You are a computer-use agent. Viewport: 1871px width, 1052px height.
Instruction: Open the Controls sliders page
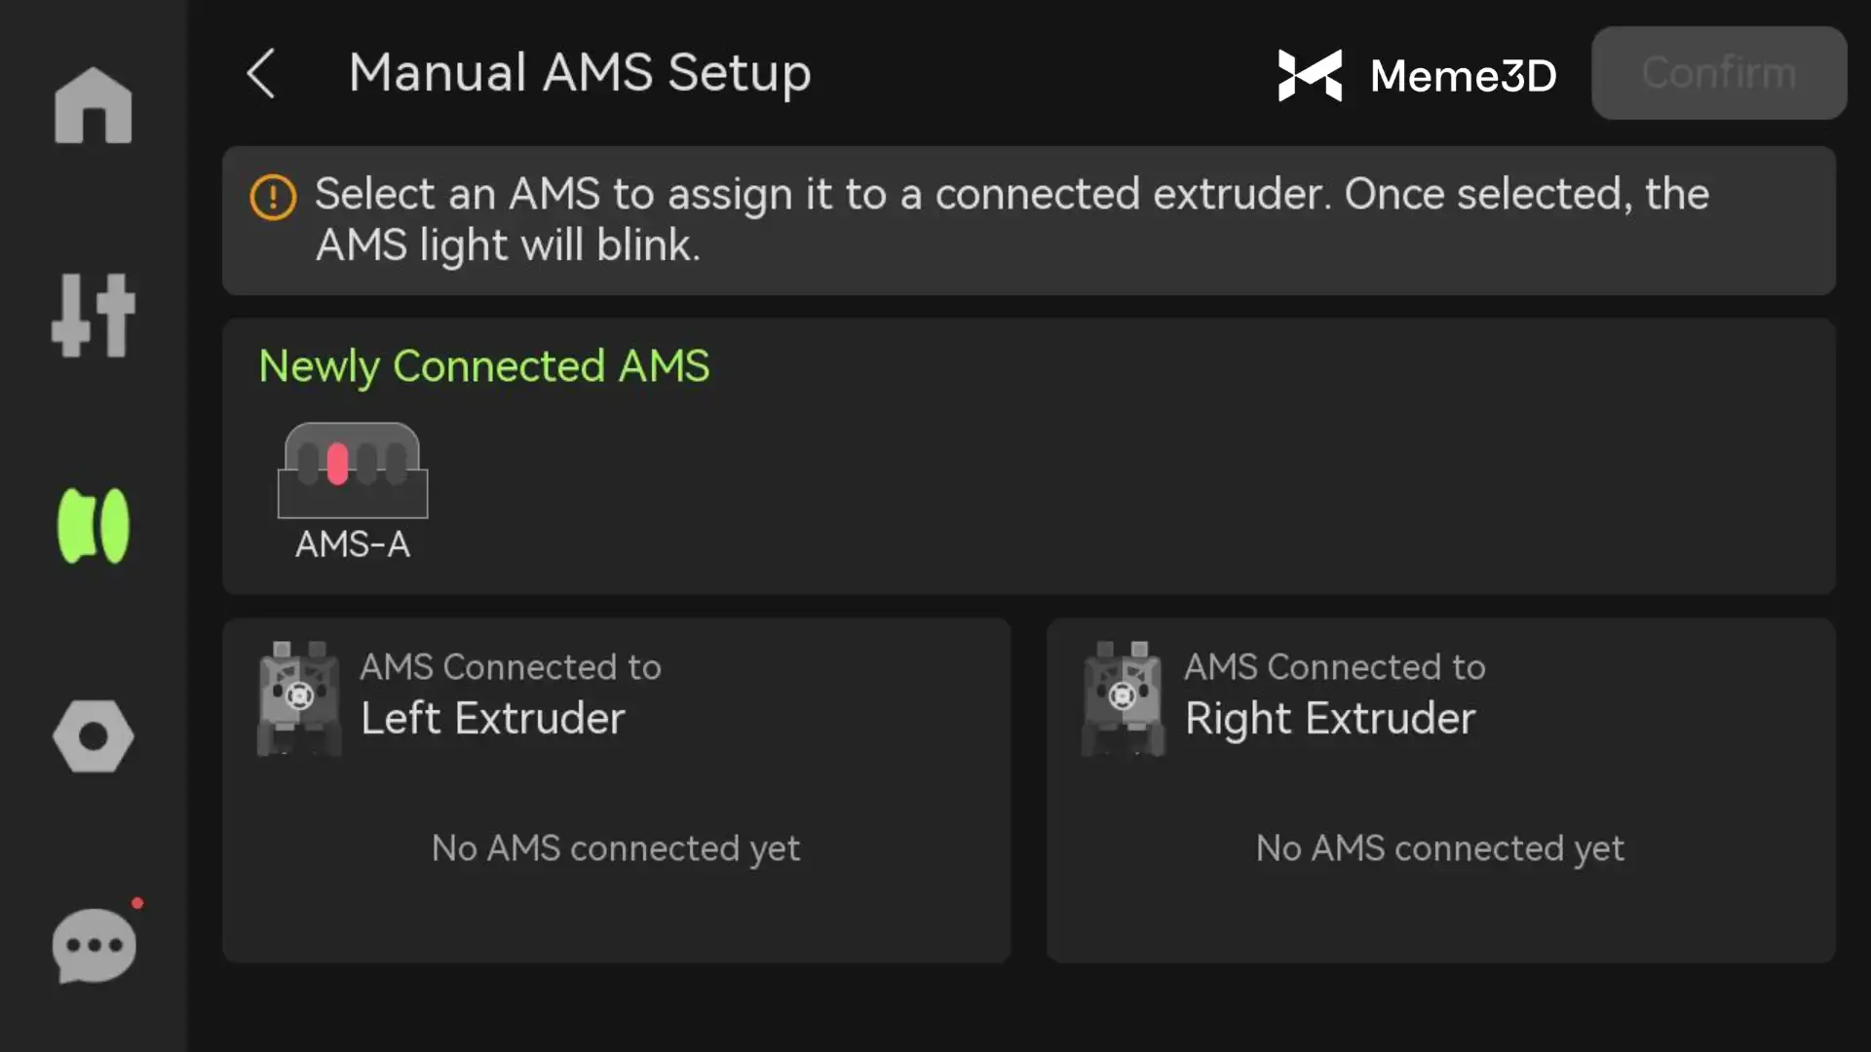tap(94, 316)
